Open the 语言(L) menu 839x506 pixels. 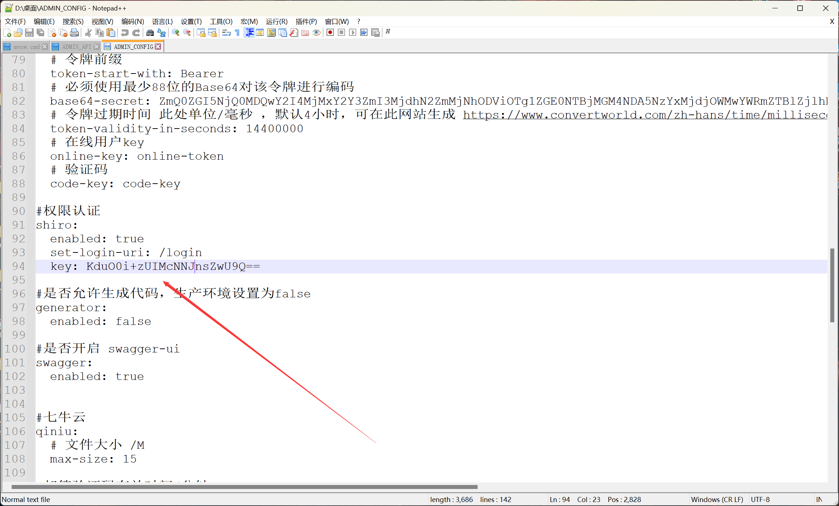[162, 22]
